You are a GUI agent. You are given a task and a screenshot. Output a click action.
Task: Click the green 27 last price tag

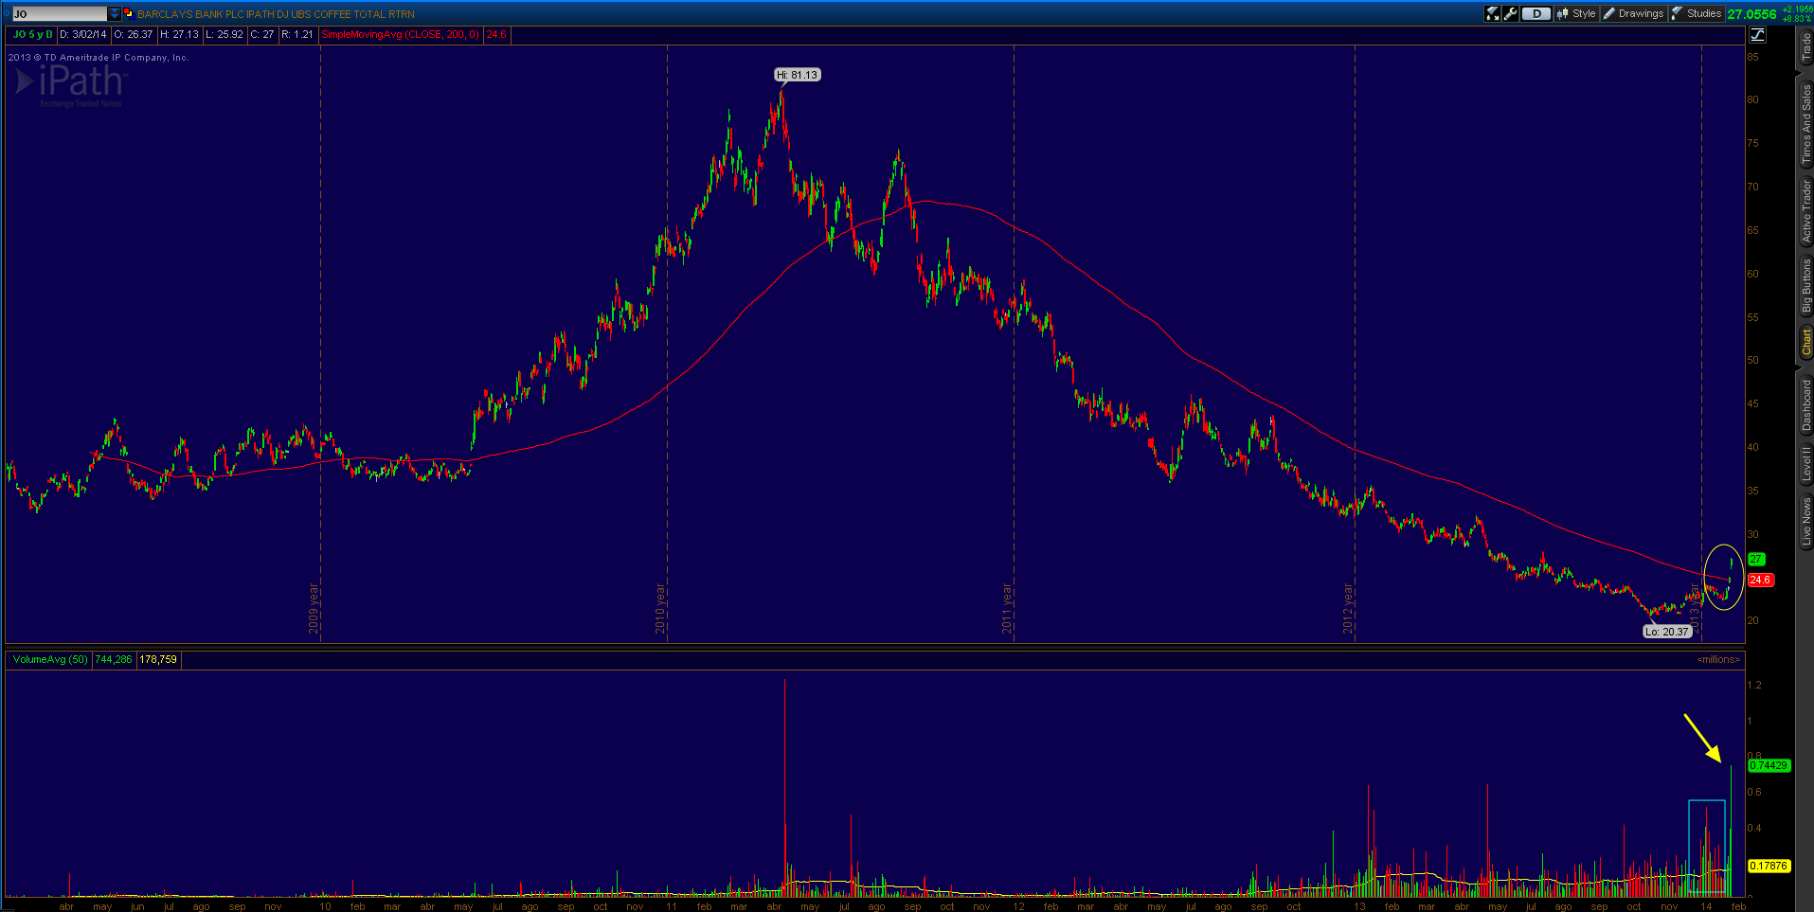click(x=1756, y=559)
